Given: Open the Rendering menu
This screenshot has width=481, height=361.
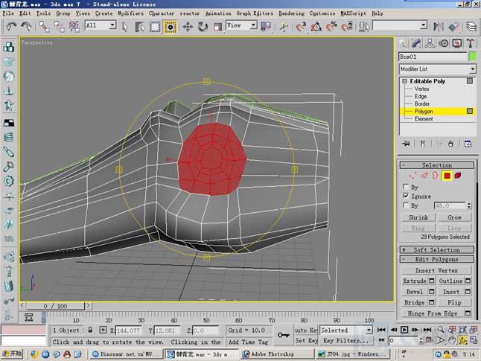Looking at the screenshot, I should click(291, 13).
